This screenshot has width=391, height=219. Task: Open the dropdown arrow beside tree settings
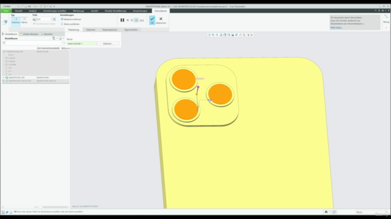tap(57, 38)
